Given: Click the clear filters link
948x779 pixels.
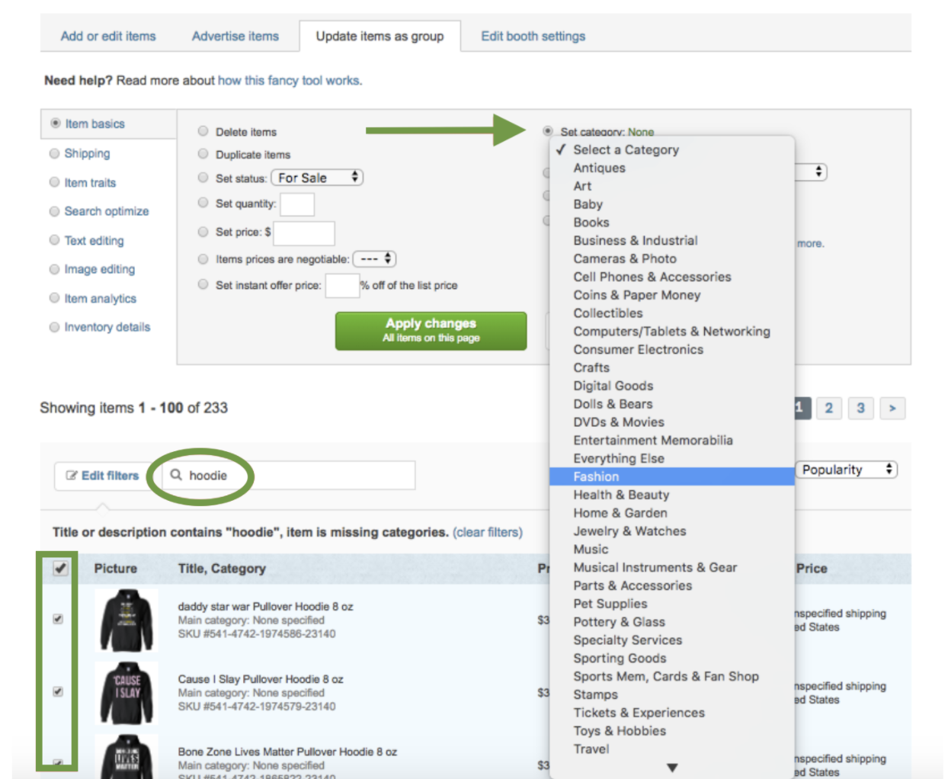Looking at the screenshot, I should pyautogui.click(x=488, y=532).
